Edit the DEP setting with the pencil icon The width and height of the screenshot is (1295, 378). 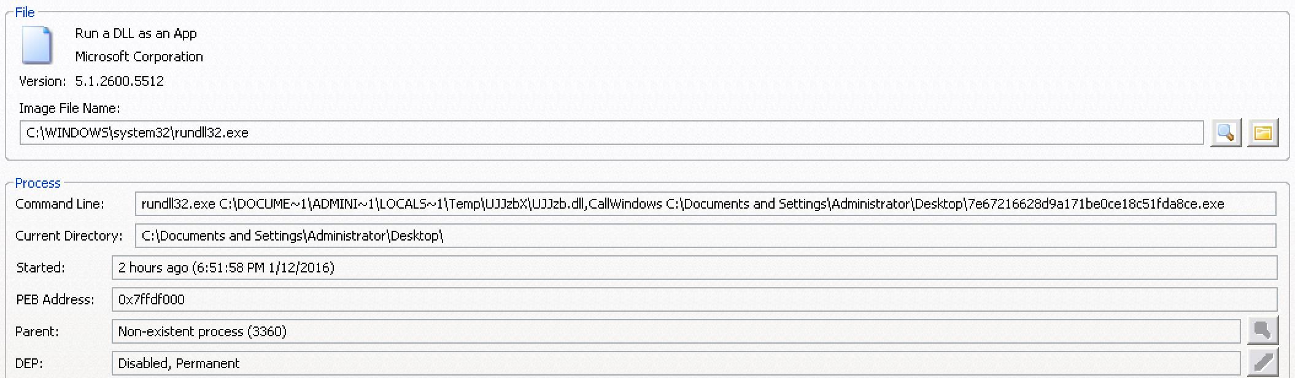pyautogui.click(x=1262, y=363)
